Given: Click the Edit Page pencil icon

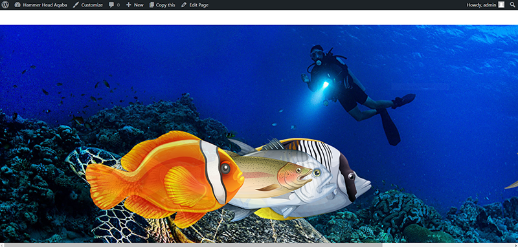Looking at the screenshot, I should coord(184,5).
